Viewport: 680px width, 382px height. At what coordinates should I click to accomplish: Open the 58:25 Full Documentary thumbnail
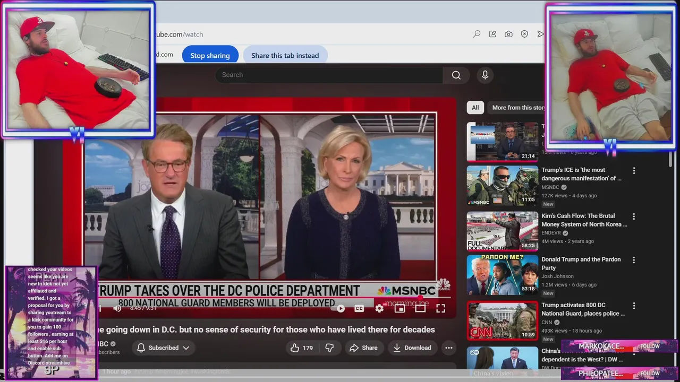(x=503, y=231)
